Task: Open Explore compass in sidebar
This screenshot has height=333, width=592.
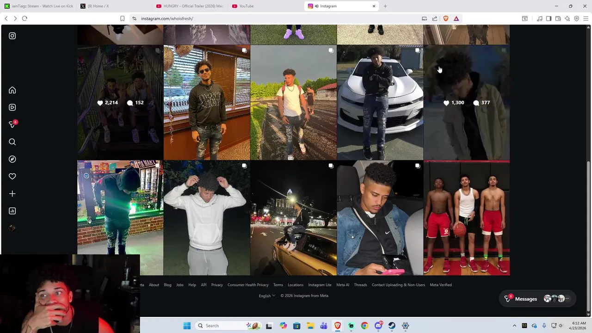Action: click(12, 159)
